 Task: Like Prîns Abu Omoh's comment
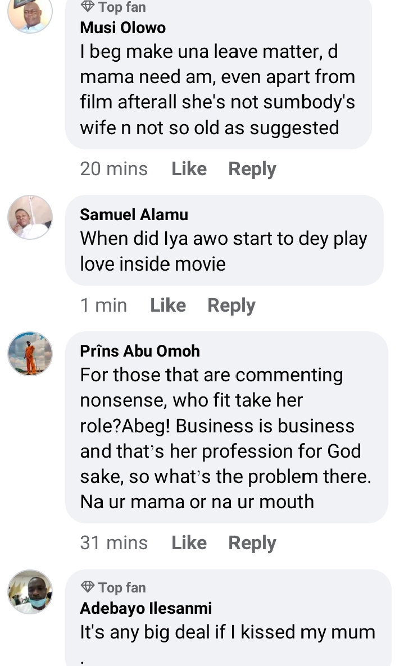pos(189,543)
